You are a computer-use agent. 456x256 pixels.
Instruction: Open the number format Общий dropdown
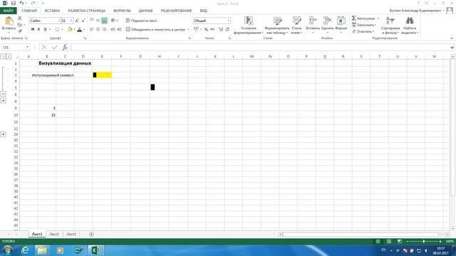click(x=228, y=21)
